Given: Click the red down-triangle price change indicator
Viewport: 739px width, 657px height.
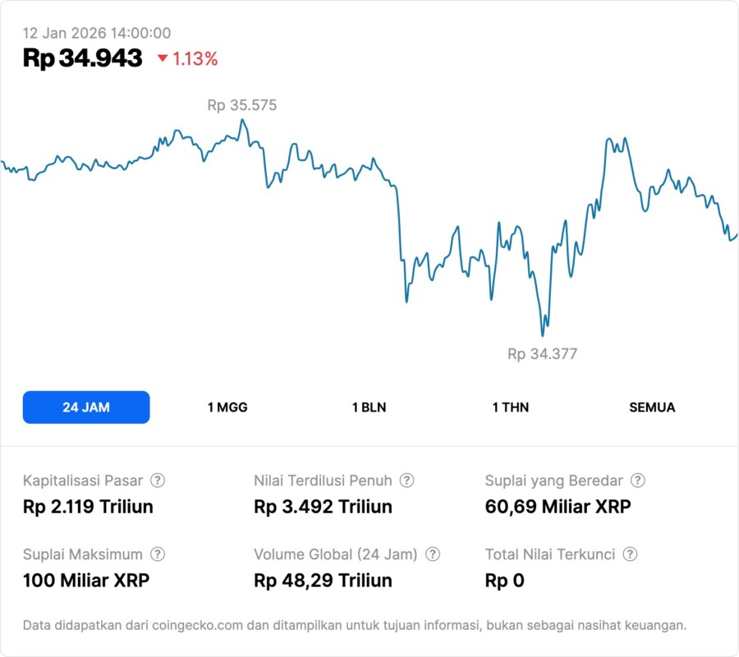Looking at the screenshot, I should pos(163,58).
